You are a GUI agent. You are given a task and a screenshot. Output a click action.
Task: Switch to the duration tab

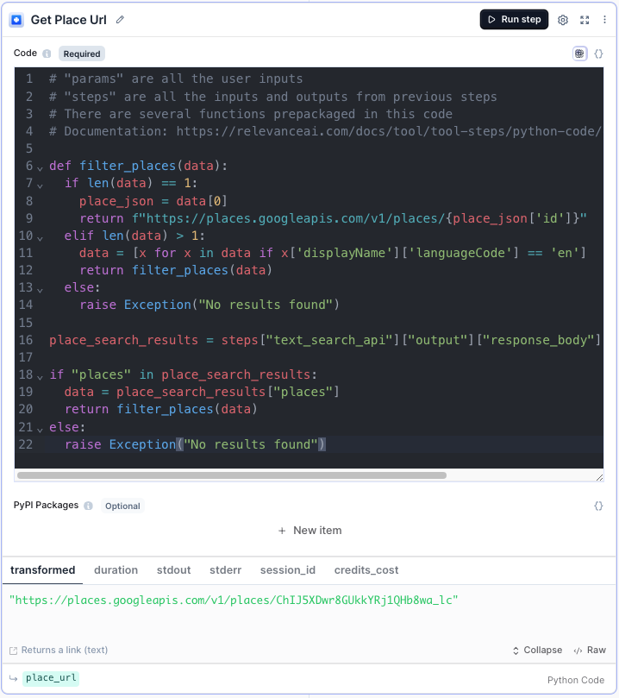tap(116, 569)
